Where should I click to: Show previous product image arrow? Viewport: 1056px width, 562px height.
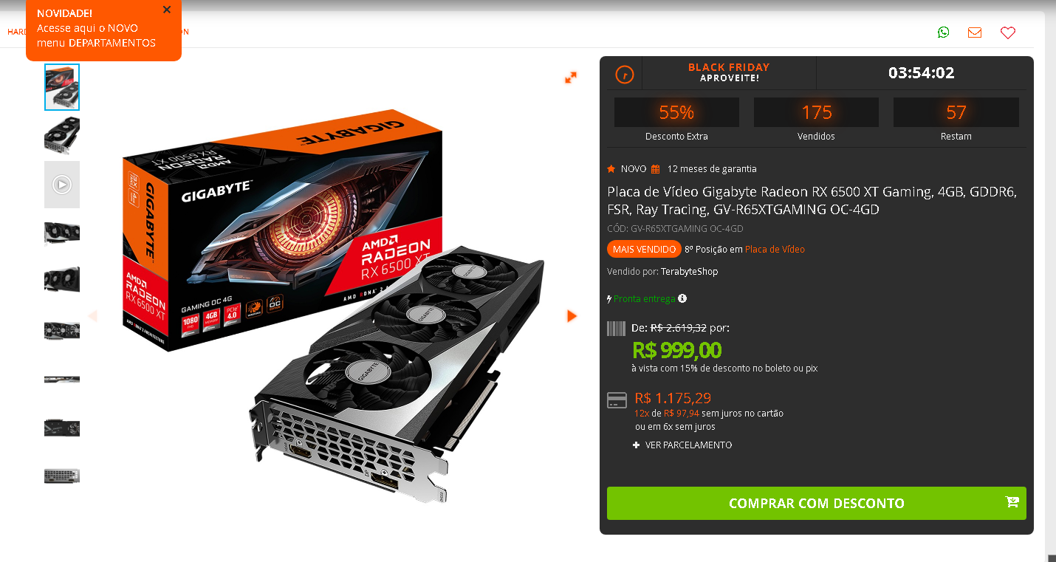tap(92, 316)
